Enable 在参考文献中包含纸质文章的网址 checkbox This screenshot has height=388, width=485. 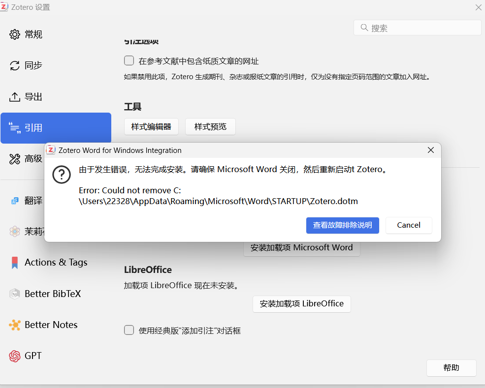(129, 60)
